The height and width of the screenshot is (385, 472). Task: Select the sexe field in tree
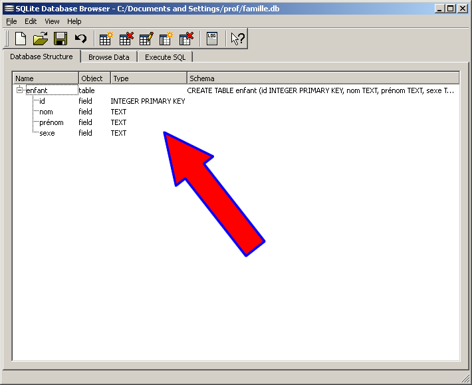point(47,133)
